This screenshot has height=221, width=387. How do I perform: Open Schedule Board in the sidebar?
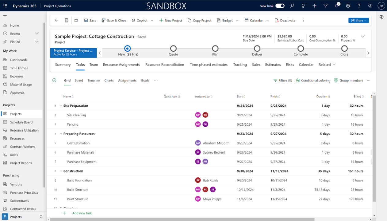pyautogui.click(x=21, y=122)
